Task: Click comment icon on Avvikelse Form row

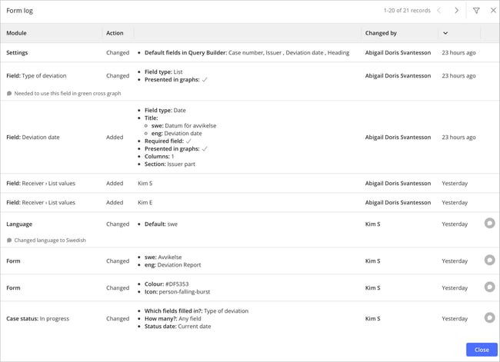Action: [x=489, y=261]
